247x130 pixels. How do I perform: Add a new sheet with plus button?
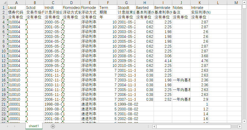pos(53,126)
